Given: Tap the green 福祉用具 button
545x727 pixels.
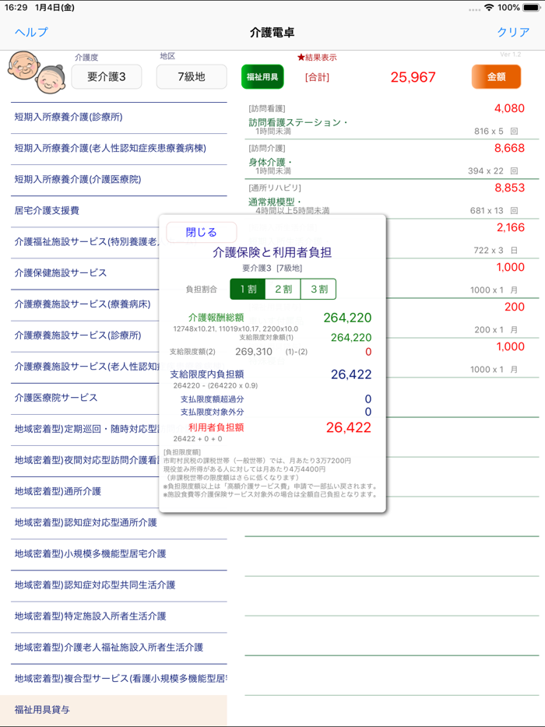Looking at the screenshot, I should [x=262, y=76].
